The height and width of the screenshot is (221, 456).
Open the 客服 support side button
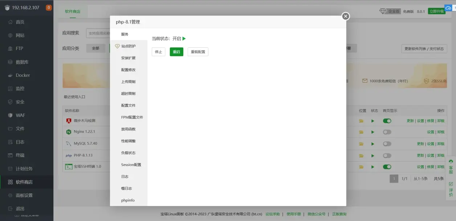[451, 167]
